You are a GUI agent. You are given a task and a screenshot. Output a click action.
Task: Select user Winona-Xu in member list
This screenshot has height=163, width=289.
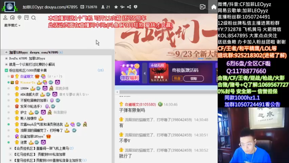point(28,83)
